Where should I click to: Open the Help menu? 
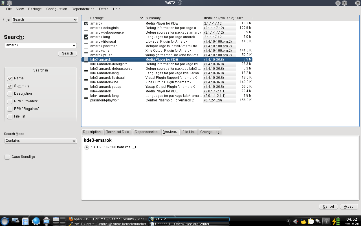pos(117,9)
